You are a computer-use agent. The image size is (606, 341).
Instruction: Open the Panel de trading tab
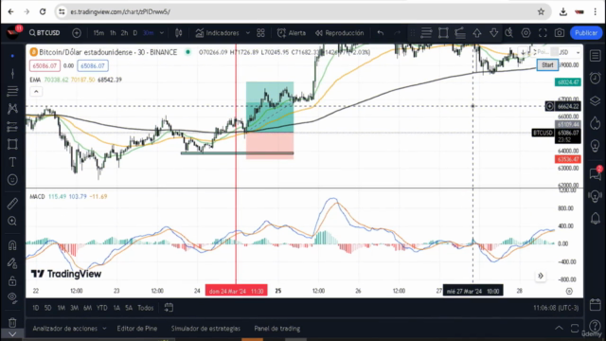point(276,329)
